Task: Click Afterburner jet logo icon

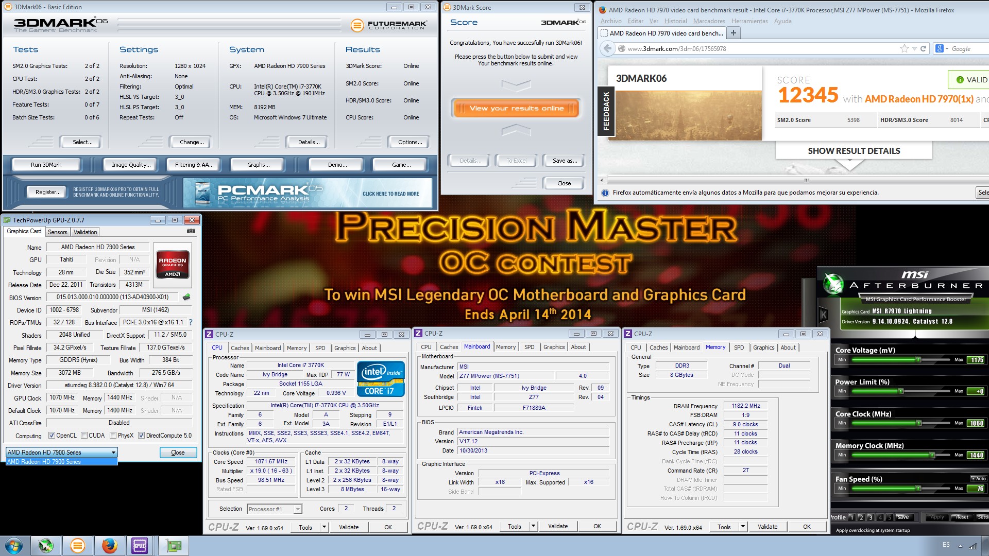Action: [833, 283]
